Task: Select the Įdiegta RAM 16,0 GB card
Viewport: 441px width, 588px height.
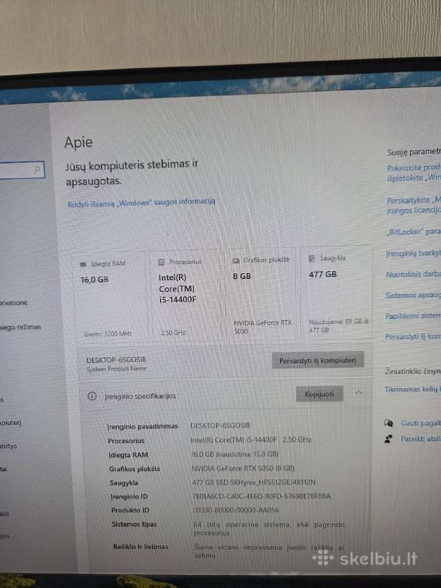Action: point(110,297)
